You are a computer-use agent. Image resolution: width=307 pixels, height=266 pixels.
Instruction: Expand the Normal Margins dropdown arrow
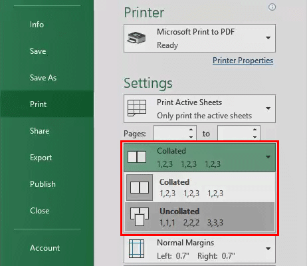pyautogui.click(x=268, y=249)
